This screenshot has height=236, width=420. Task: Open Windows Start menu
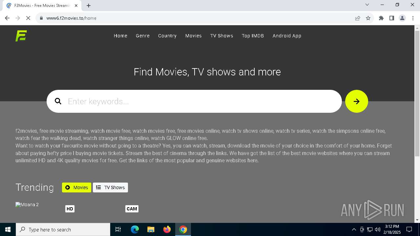pos(8,229)
